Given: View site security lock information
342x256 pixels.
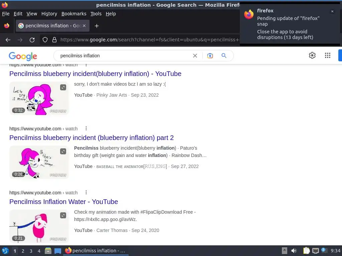Looking at the screenshot, I should point(54,40).
